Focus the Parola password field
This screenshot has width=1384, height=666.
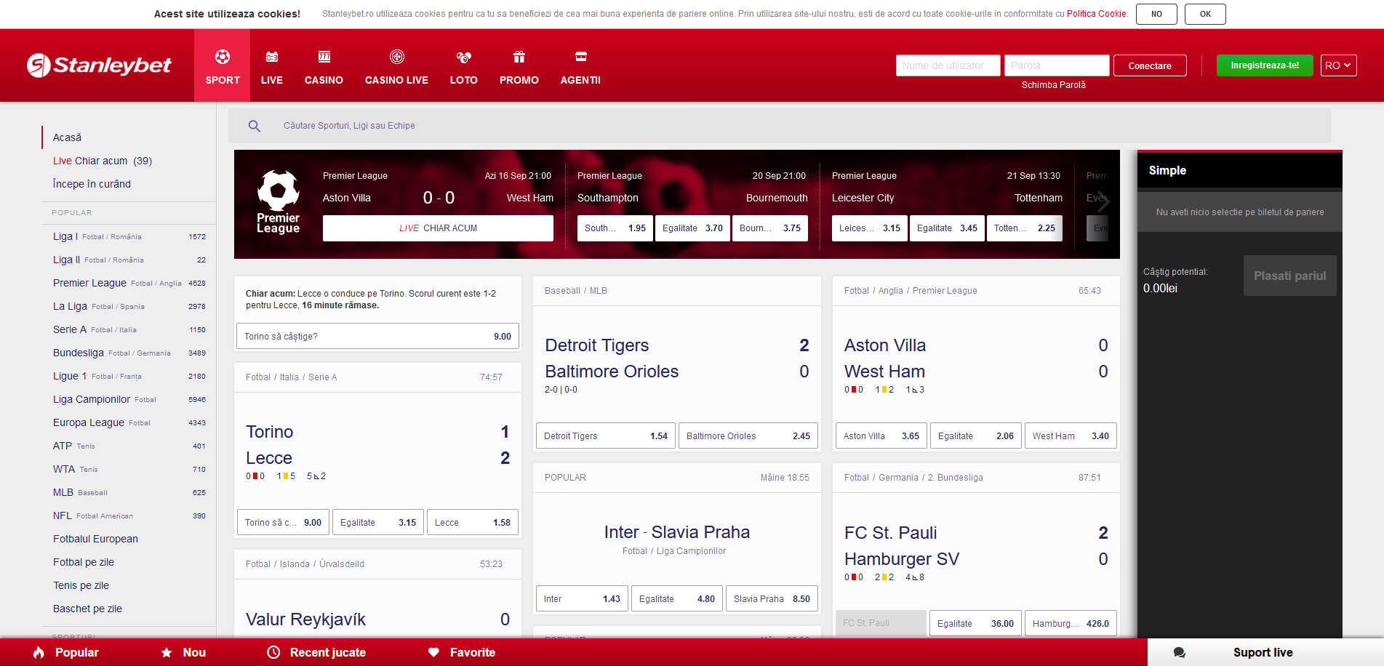click(x=1057, y=65)
